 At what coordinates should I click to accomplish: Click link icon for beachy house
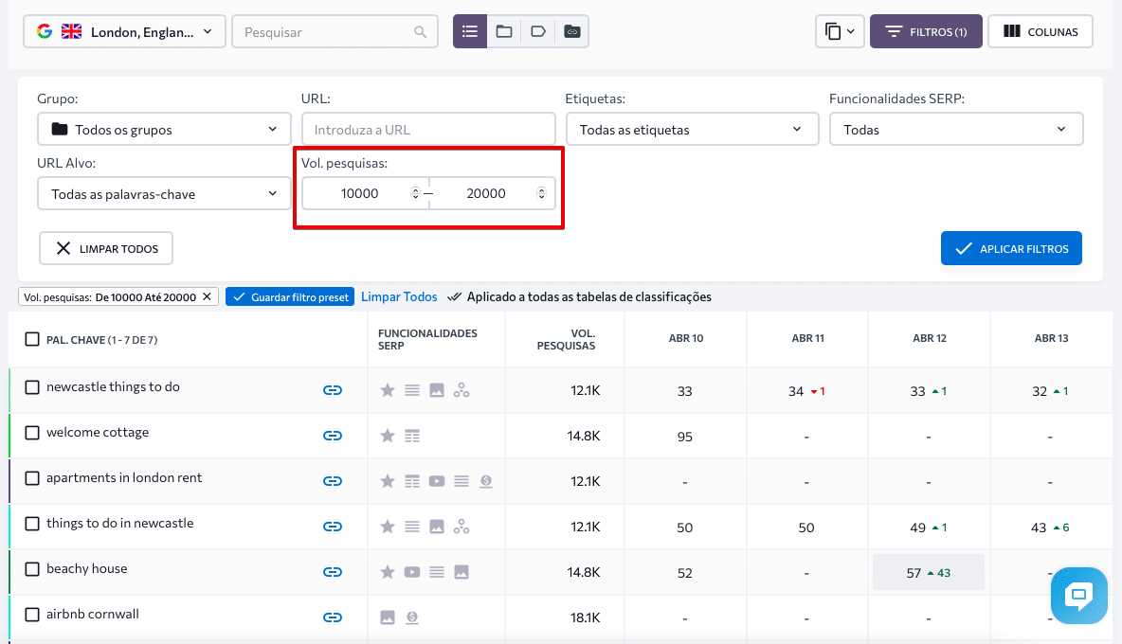tap(332, 572)
